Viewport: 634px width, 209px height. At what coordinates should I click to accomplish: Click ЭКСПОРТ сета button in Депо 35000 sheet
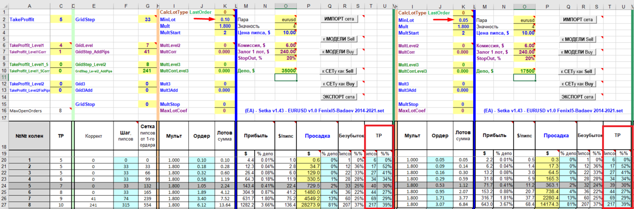coord(339,97)
